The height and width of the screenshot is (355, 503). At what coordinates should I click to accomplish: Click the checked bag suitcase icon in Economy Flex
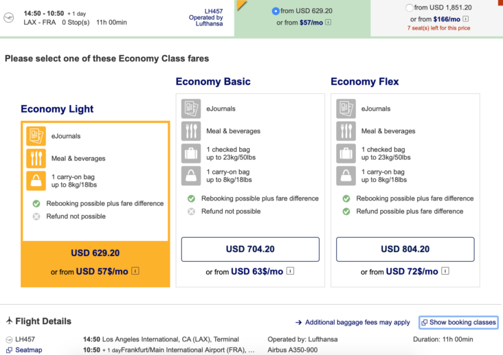point(346,154)
